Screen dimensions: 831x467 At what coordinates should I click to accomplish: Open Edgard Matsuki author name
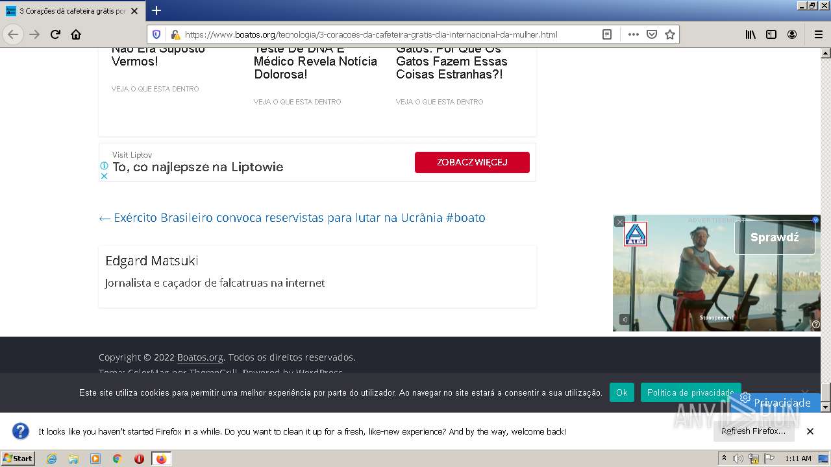[x=152, y=261]
